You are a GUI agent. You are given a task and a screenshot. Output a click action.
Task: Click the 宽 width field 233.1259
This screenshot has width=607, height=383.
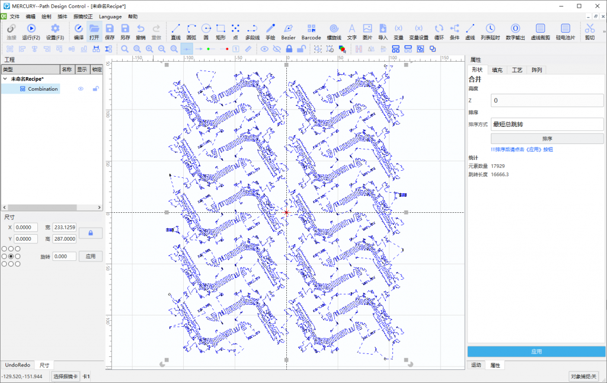click(x=64, y=227)
